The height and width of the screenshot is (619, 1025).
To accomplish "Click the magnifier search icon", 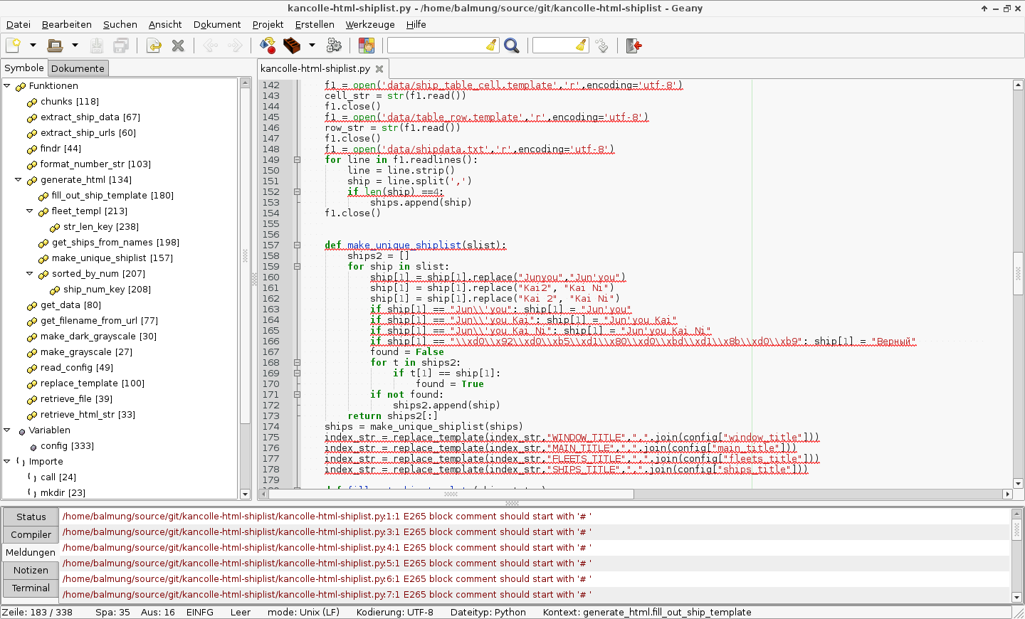I will [511, 46].
